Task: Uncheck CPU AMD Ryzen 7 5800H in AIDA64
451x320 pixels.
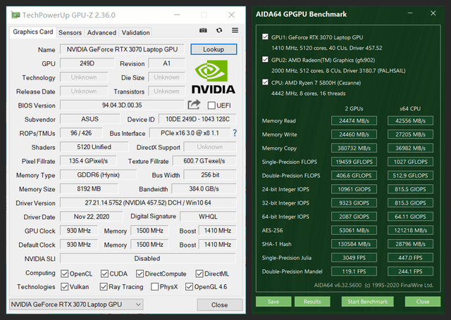Action: click(x=265, y=82)
